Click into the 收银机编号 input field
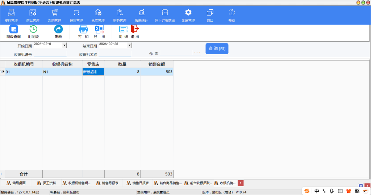Viewport: 371px width, 195px height. click(50, 55)
